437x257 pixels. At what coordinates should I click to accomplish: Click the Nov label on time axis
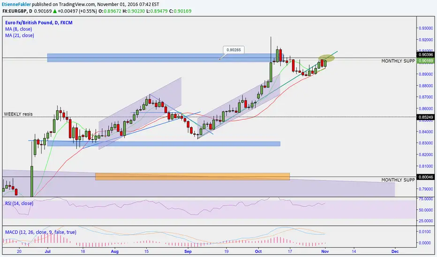[x=325, y=251]
